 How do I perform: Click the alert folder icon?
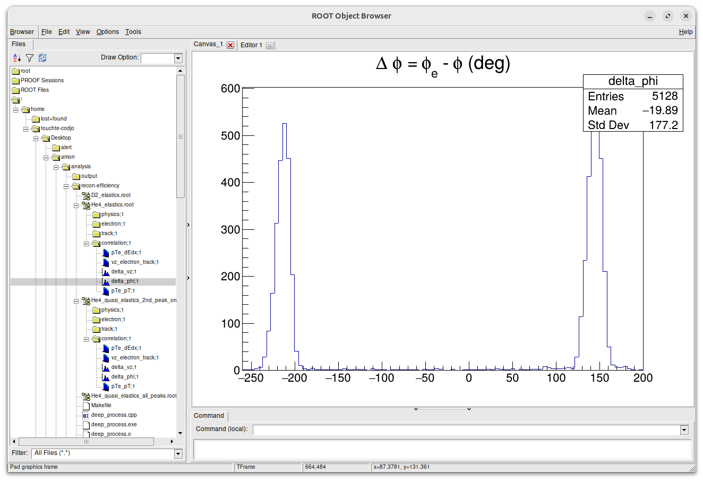(x=56, y=148)
